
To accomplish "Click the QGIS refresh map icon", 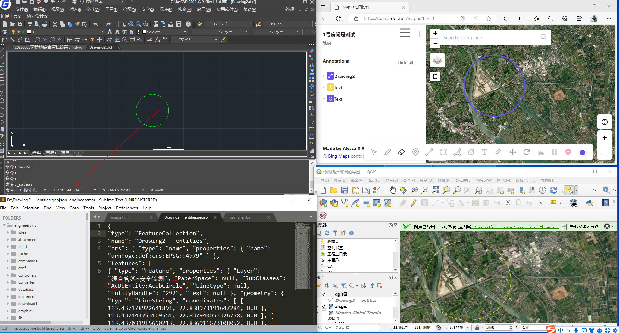I will (x=553, y=190).
